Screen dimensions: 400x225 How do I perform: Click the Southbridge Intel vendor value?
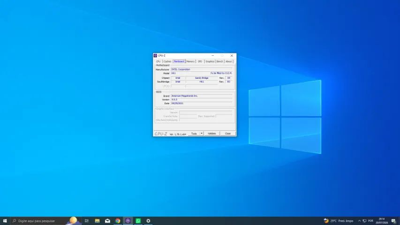(178, 82)
